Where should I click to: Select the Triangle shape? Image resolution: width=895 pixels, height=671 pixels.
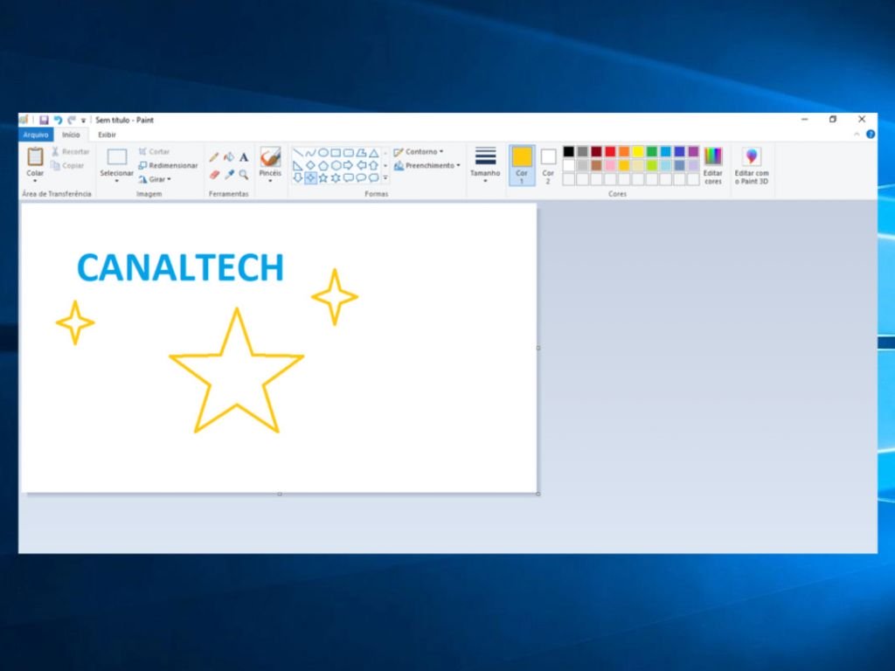tap(373, 152)
